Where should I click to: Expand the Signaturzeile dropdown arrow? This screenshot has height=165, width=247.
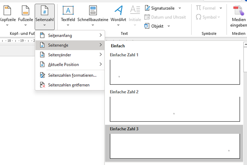pos(180,8)
